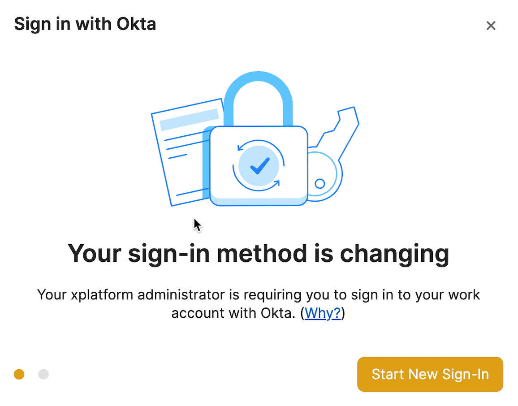Click the yellow Start New Sign-In area
Viewport: 518px width, 406px height.
click(x=430, y=374)
